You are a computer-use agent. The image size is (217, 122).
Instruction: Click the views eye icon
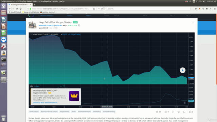pyautogui.click(x=157, y=112)
